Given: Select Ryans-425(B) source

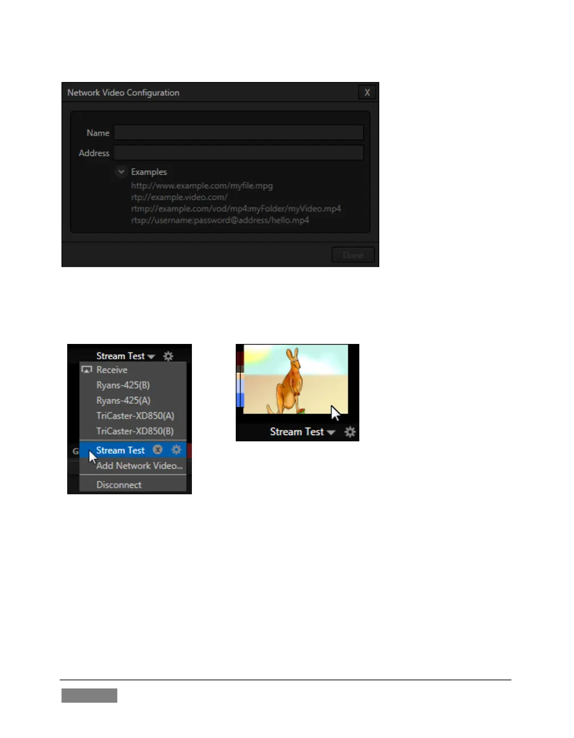Looking at the screenshot, I should (x=133, y=385).
